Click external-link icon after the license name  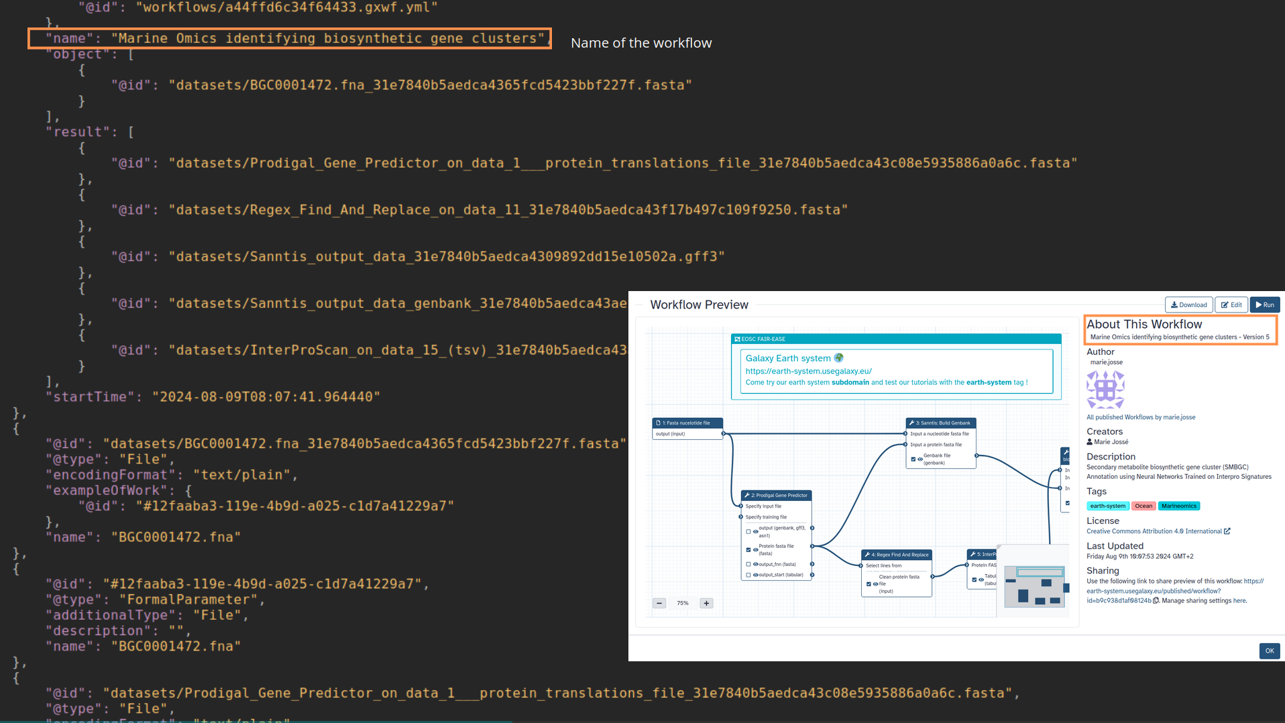tap(1227, 531)
